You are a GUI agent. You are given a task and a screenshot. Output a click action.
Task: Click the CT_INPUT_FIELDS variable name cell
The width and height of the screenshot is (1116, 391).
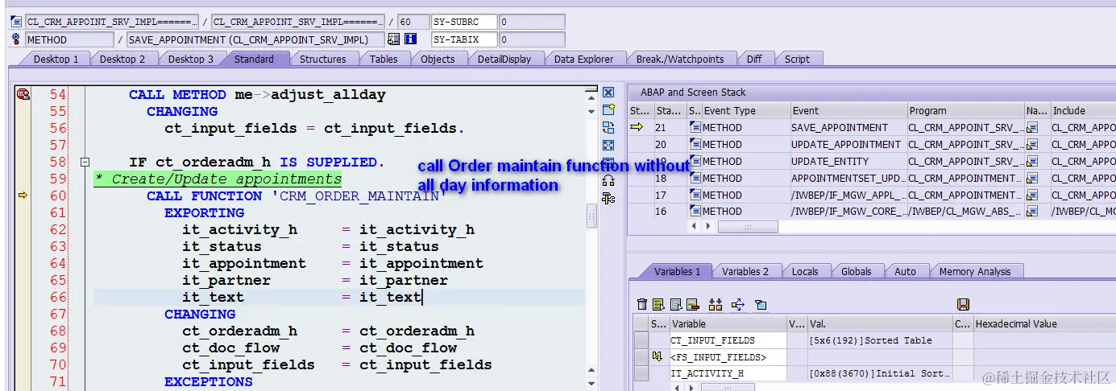(728, 340)
